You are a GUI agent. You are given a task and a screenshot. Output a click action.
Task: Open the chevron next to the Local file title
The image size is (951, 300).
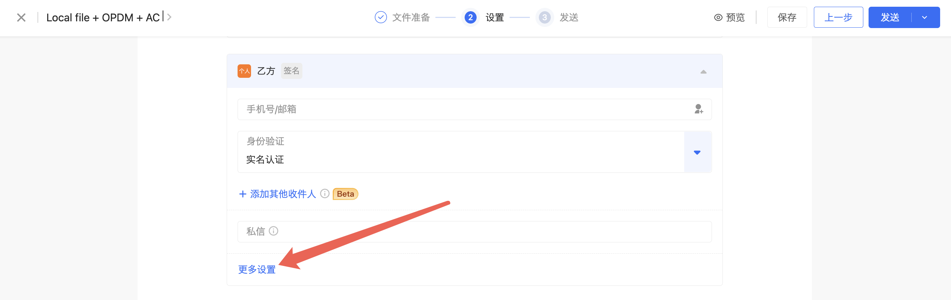tap(169, 17)
